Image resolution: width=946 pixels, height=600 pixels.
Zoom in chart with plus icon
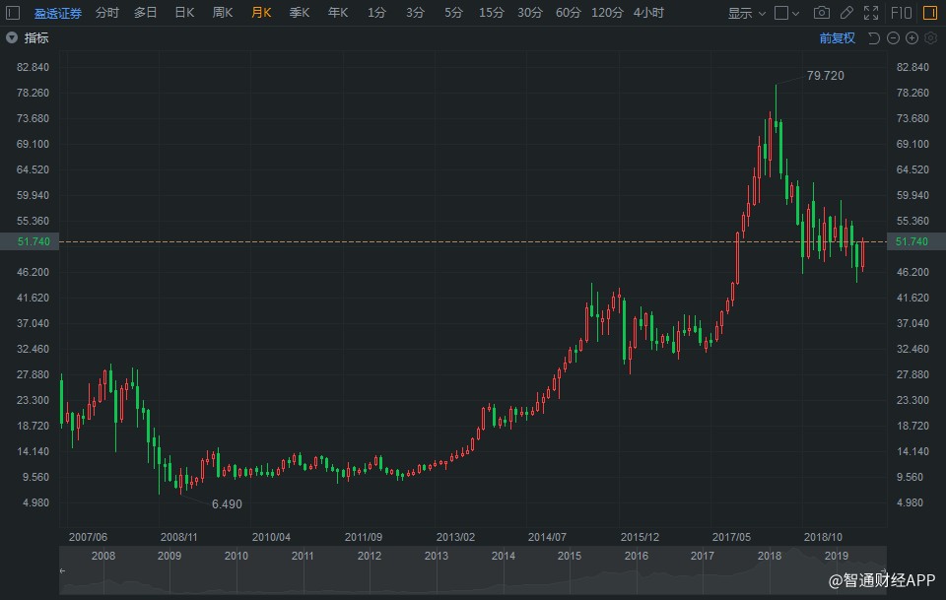(912, 38)
